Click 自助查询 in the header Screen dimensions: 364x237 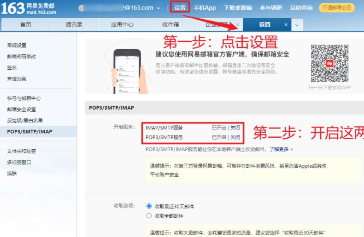click(x=301, y=8)
